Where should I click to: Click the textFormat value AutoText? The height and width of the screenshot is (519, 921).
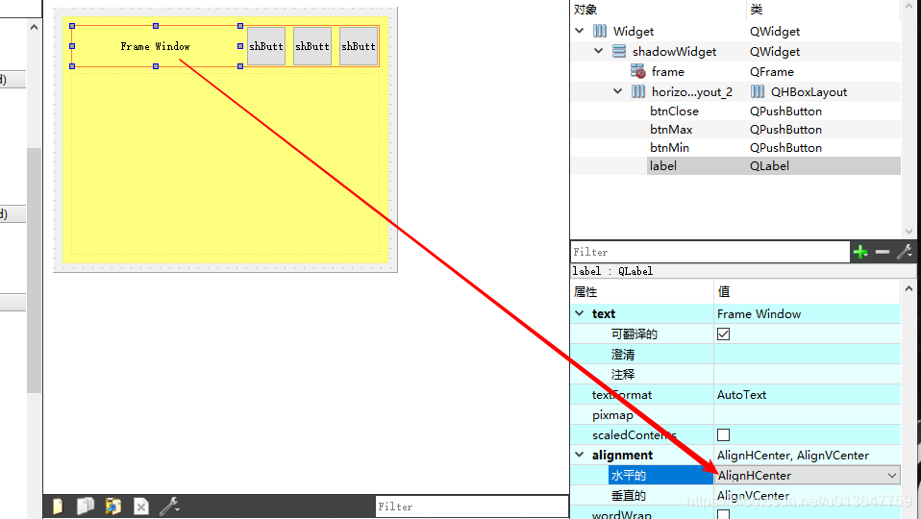(741, 395)
